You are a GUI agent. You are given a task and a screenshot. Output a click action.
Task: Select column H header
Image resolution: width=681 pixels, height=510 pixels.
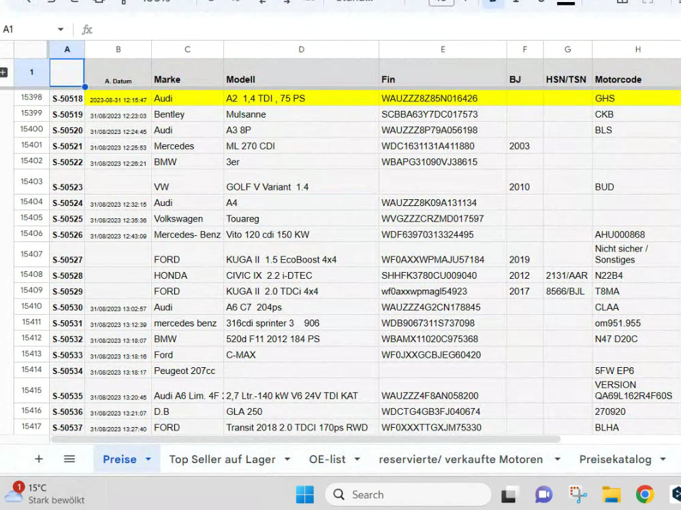(x=637, y=50)
